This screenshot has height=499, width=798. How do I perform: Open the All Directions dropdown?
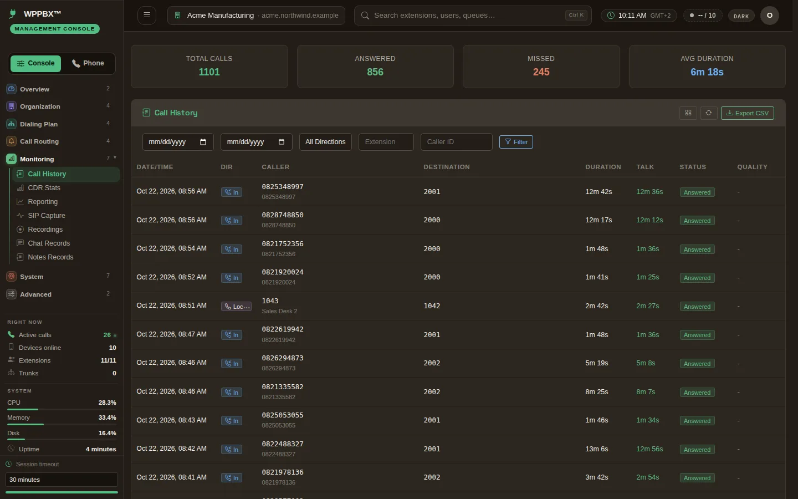[x=325, y=142]
